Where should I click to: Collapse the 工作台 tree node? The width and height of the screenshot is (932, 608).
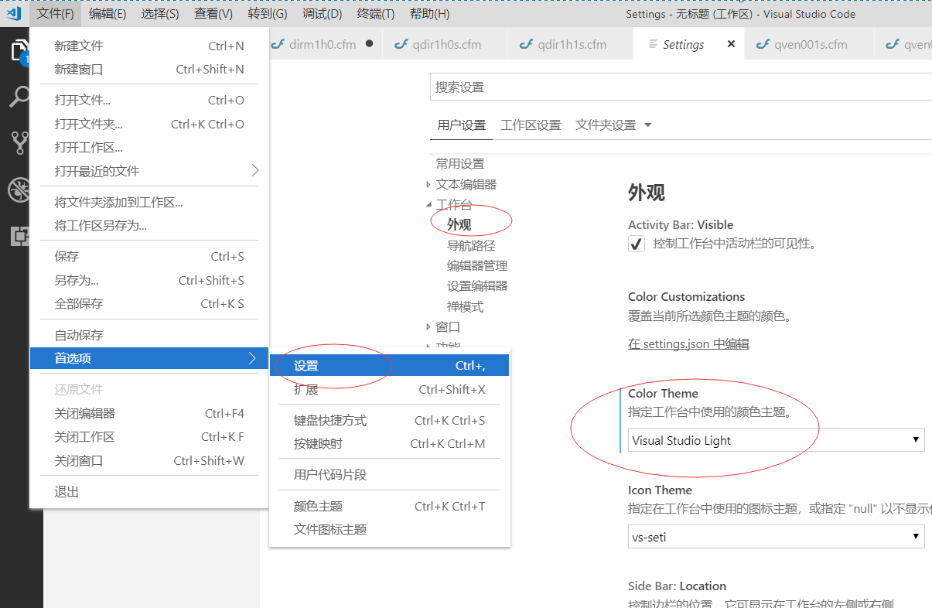[428, 205]
